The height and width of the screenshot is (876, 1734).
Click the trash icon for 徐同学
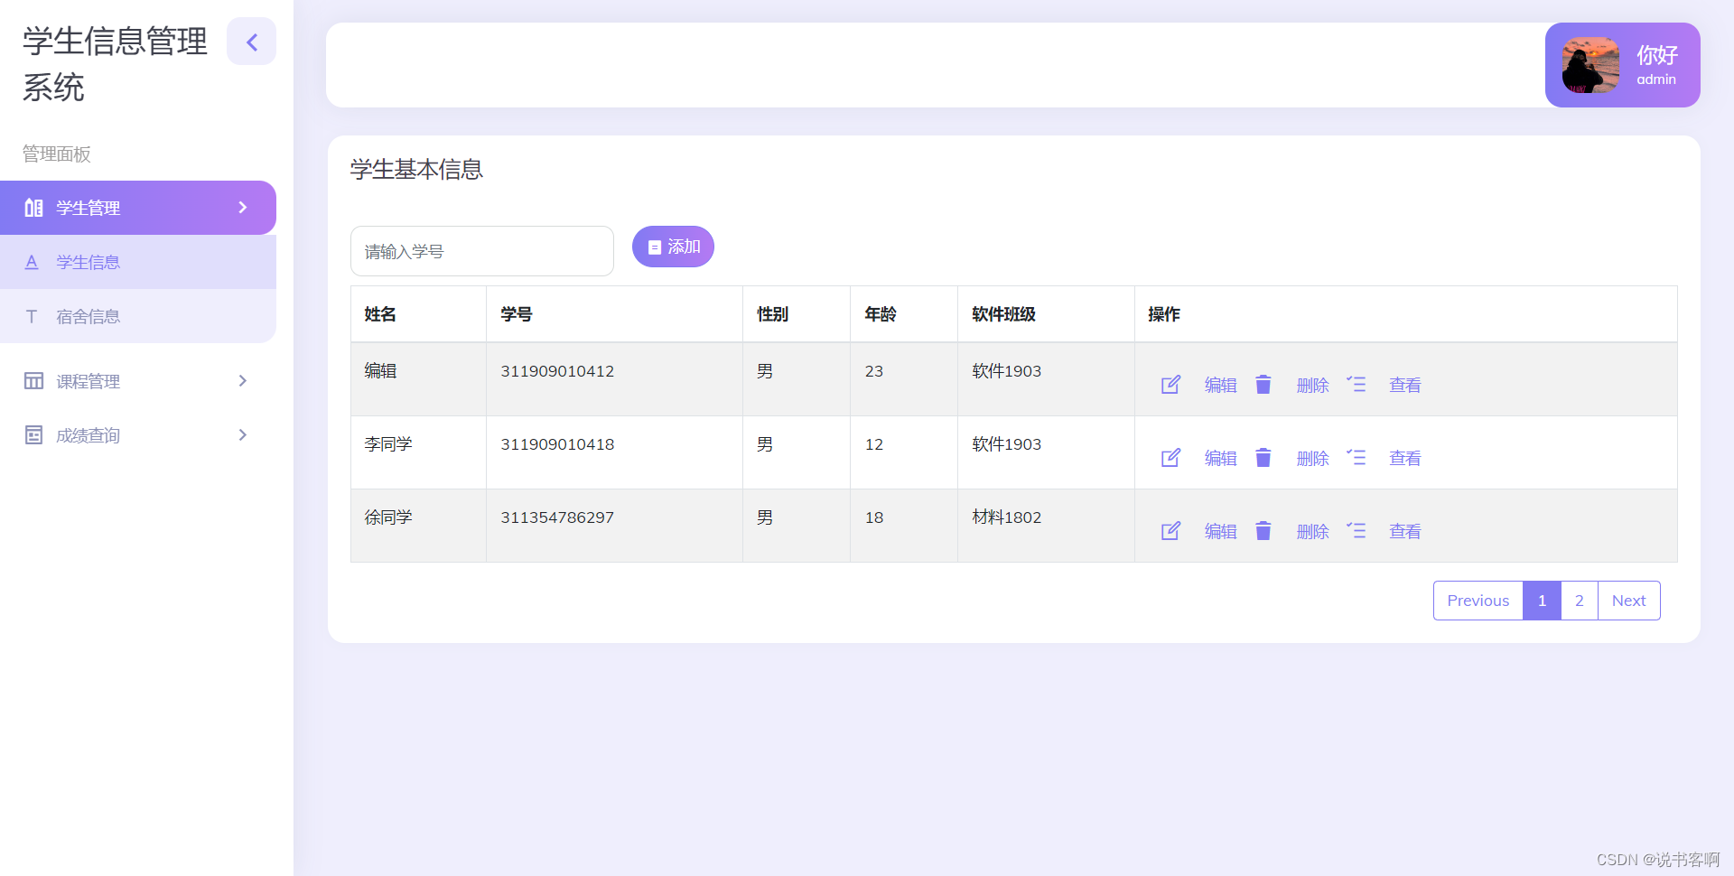click(x=1263, y=531)
